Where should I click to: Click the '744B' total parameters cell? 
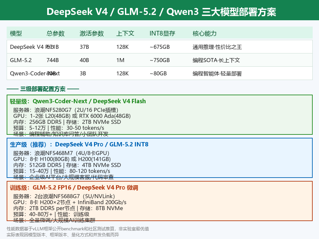pyautogui.click(x=53, y=60)
